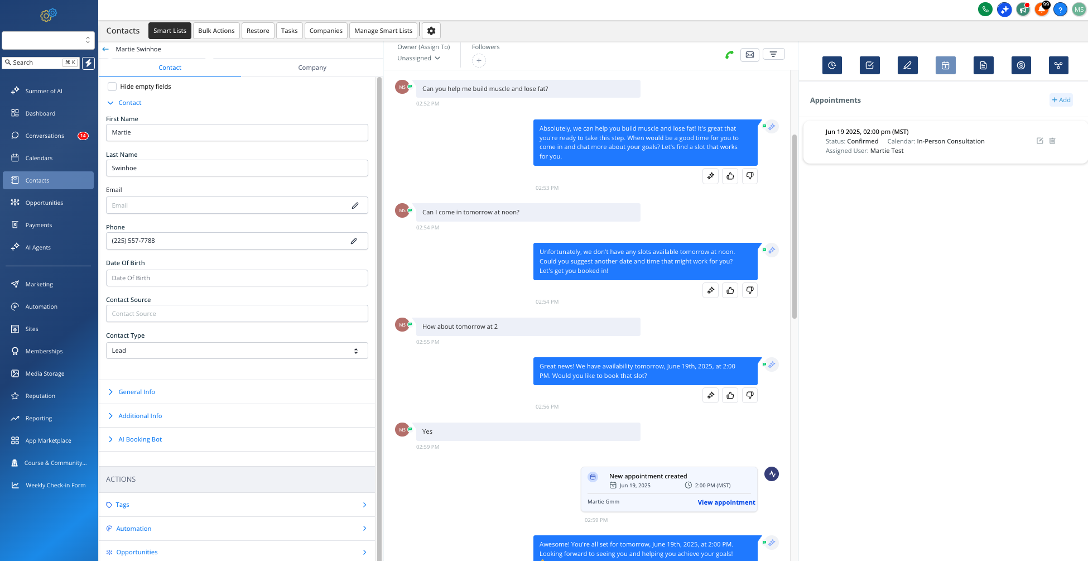Click Tasks in contacts toolbar
Viewport: 1088px width, 561px height.
[x=289, y=31]
